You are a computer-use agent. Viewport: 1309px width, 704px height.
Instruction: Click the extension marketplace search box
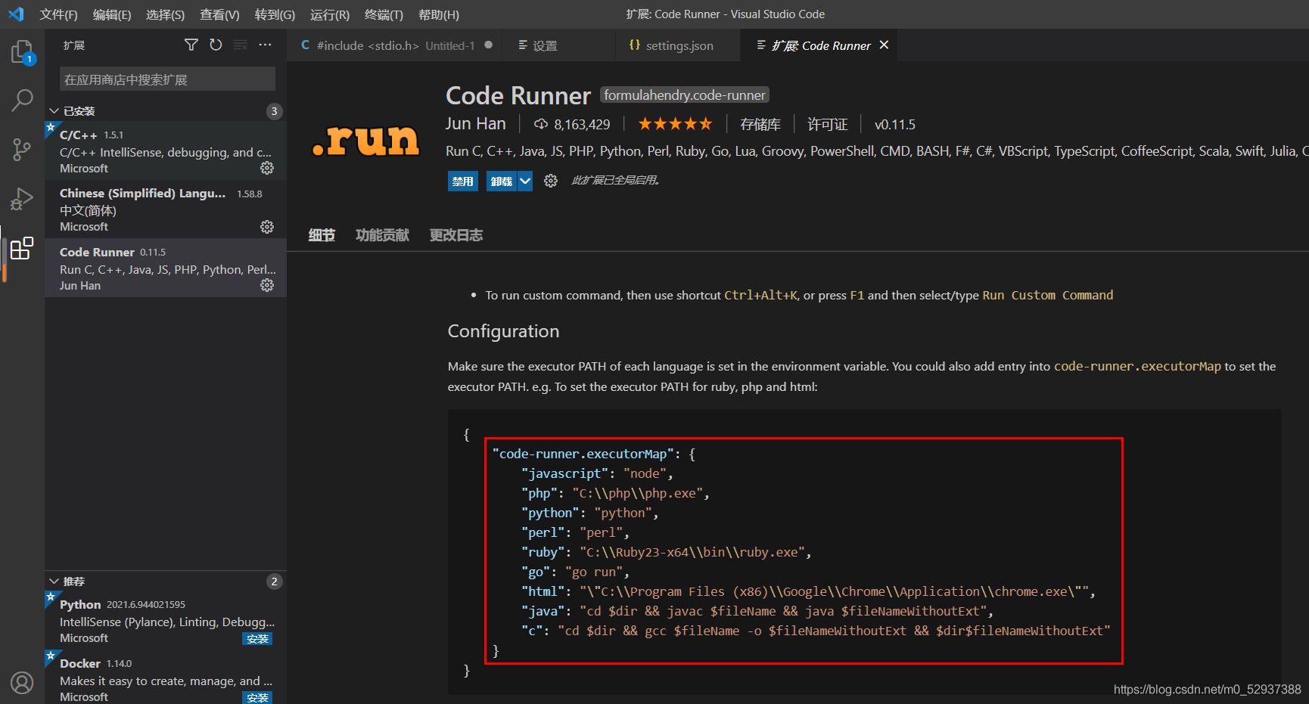167,79
